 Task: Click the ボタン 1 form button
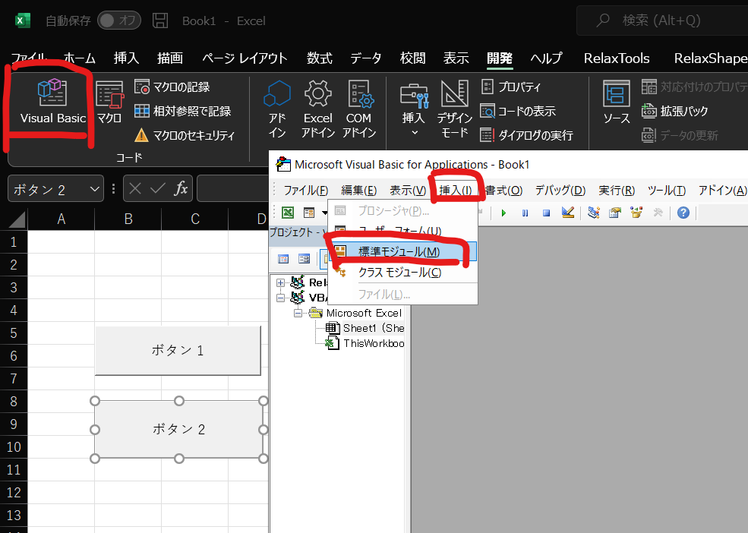pos(178,350)
